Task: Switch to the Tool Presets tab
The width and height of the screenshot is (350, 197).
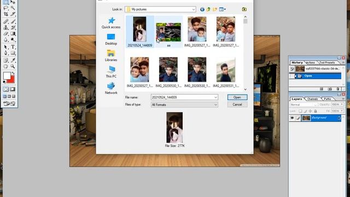Action: 327,62
